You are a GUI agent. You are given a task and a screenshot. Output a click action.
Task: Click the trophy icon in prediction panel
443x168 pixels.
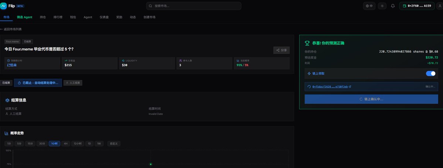(307, 43)
